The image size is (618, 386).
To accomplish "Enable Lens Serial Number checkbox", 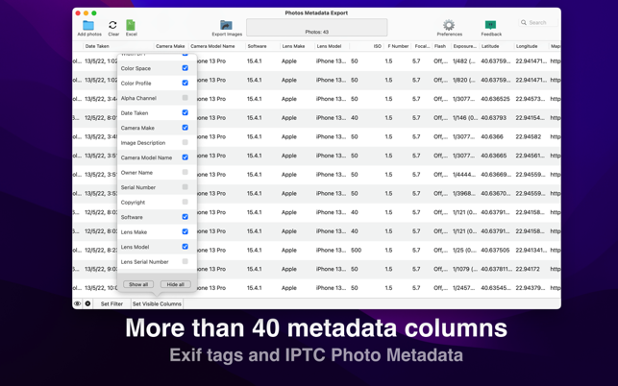I will 185,261.
